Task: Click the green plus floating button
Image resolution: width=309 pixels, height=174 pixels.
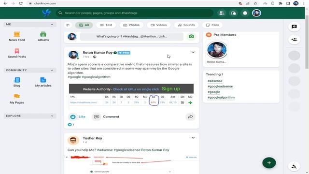Action: (269, 163)
